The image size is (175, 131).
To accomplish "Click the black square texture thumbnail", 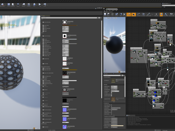I will pyautogui.click(x=65, y=100).
